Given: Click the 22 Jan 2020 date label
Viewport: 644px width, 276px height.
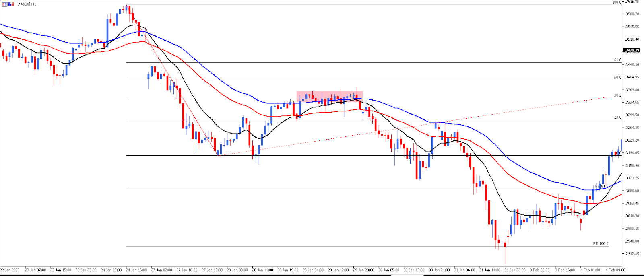Looking at the screenshot, I should [10, 270].
